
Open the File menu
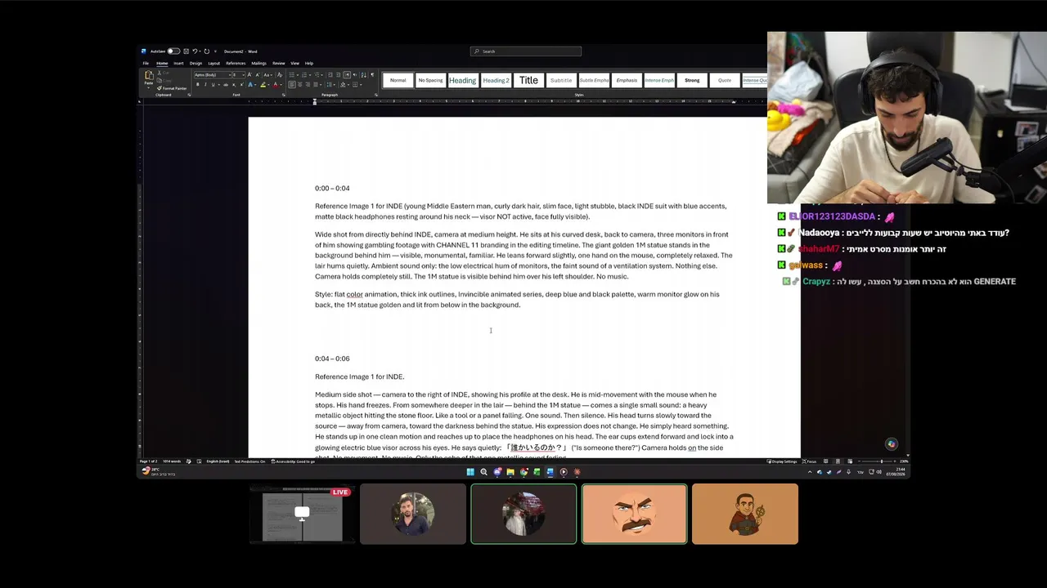click(146, 63)
